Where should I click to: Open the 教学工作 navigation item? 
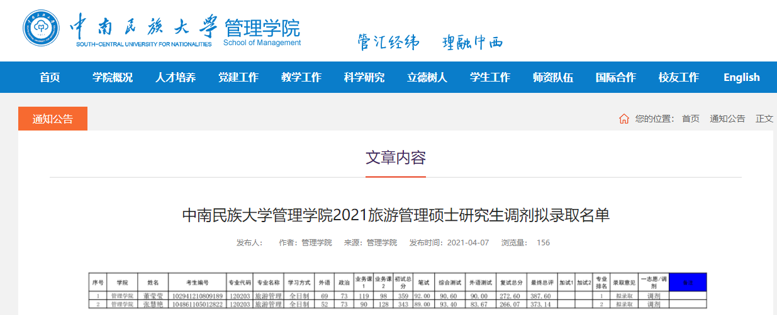click(301, 77)
